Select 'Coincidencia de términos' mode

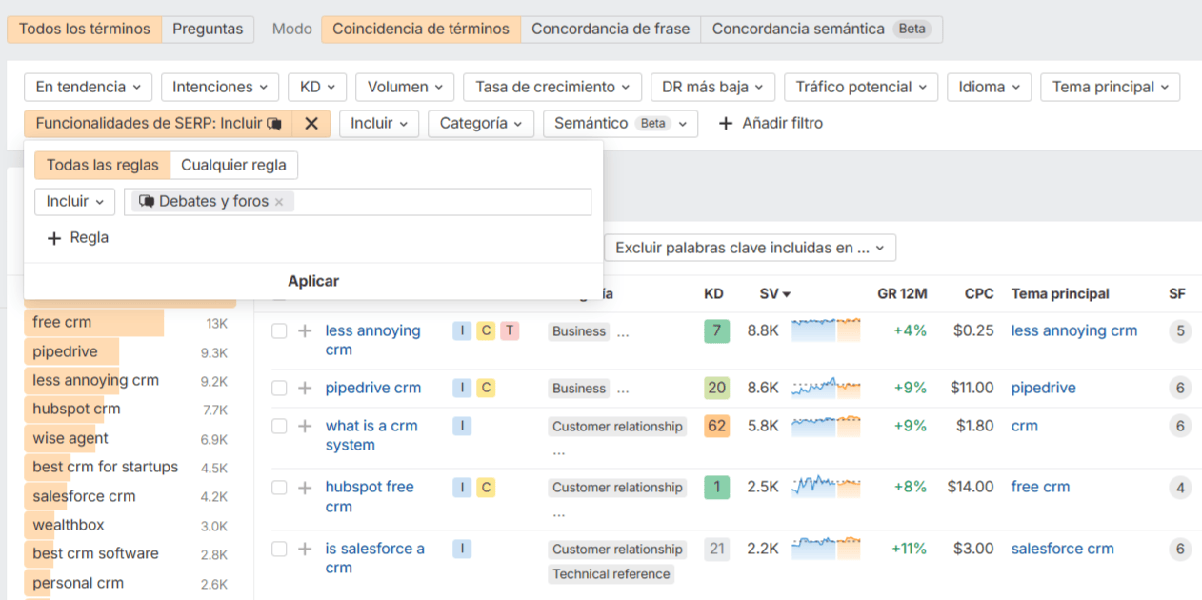(421, 30)
